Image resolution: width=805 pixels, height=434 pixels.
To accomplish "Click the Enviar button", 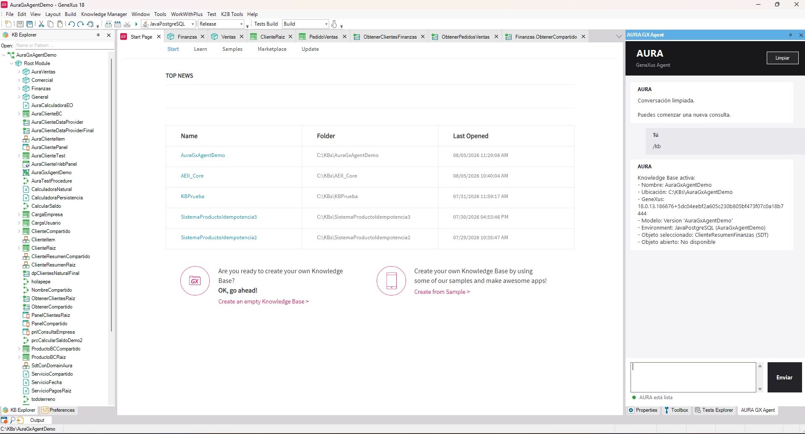I will pos(784,377).
